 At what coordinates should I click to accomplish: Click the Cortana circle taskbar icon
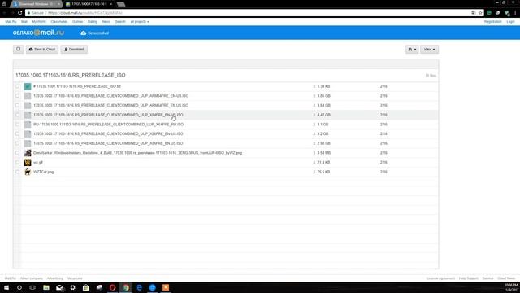[x=19, y=287]
